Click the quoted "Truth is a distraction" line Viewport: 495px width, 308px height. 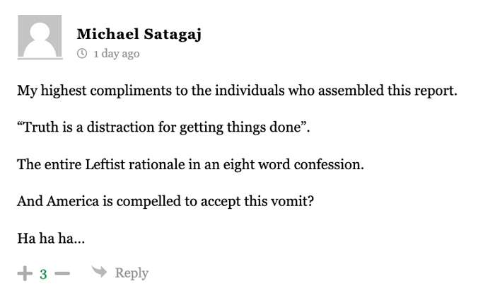click(x=164, y=128)
